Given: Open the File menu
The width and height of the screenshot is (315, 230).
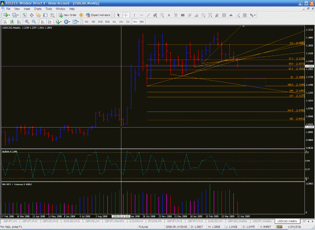Looking at the screenshot, I should 8,9.
